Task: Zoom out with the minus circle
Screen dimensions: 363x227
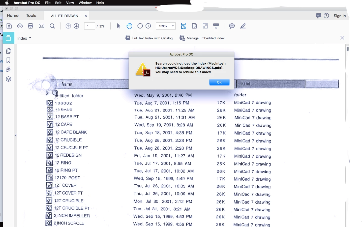Action: (140, 26)
